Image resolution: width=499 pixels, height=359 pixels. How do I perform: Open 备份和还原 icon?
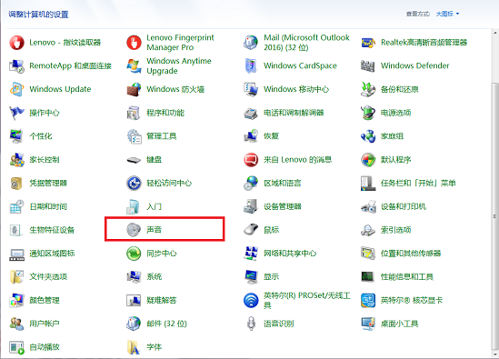[368, 89]
